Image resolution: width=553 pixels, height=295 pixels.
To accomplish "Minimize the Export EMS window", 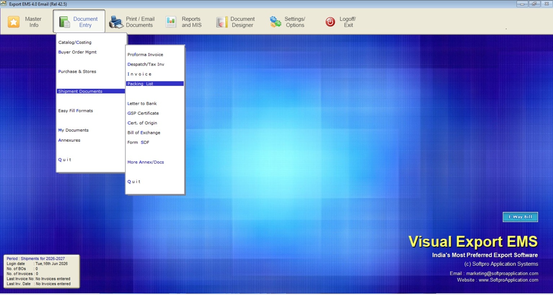I will 522,4.
